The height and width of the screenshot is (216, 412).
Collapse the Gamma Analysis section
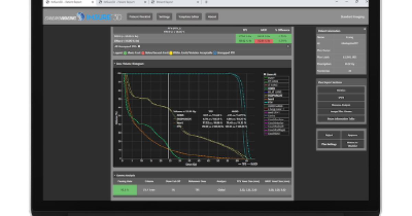[114, 175]
